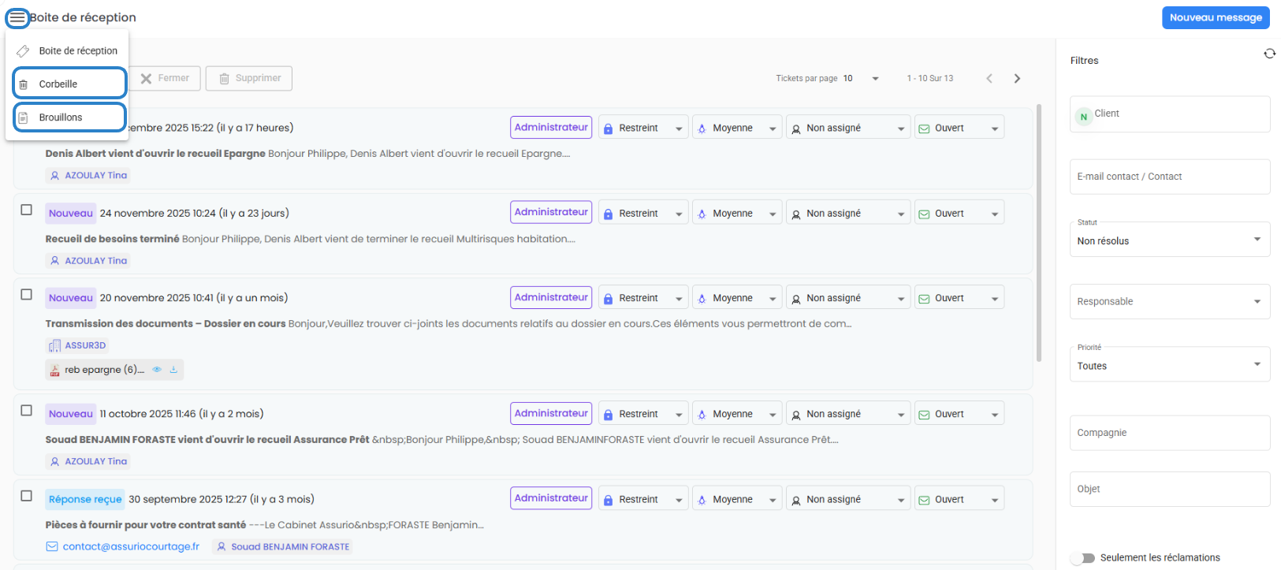This screenshot has width=1281, height=570.
Task: Open the Tickets par page dropdown
Action: [x=861, y=78]
